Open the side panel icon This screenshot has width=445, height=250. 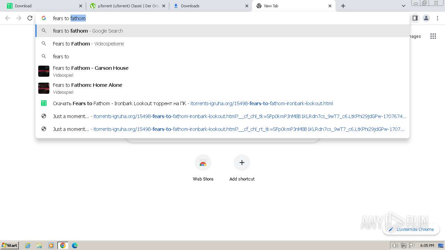tap(415, 18)
